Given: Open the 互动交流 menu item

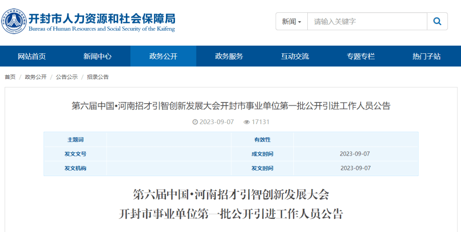Looking at the screenshot, I should (295, 56).
